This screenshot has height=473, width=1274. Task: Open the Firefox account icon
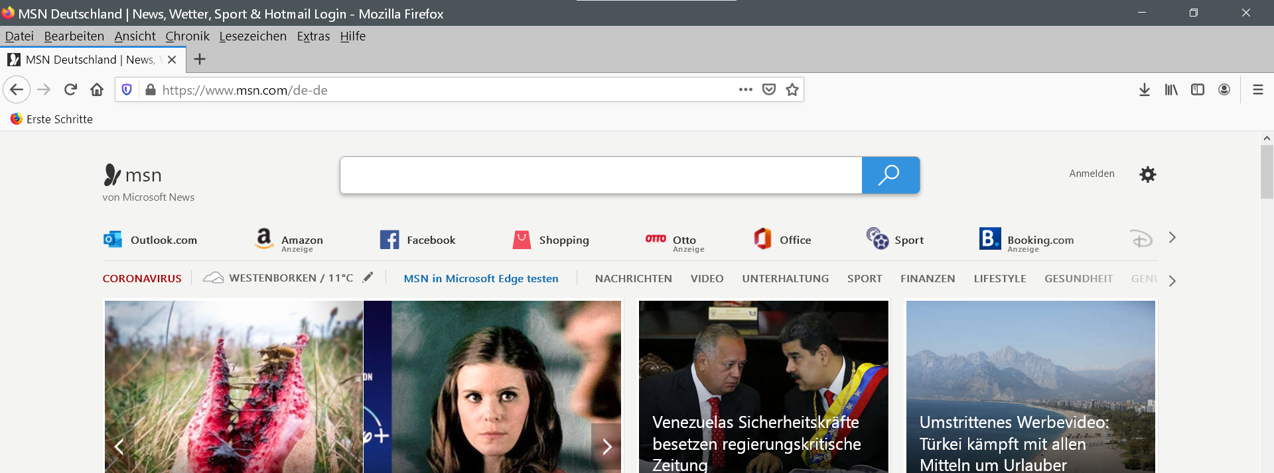1224,89
